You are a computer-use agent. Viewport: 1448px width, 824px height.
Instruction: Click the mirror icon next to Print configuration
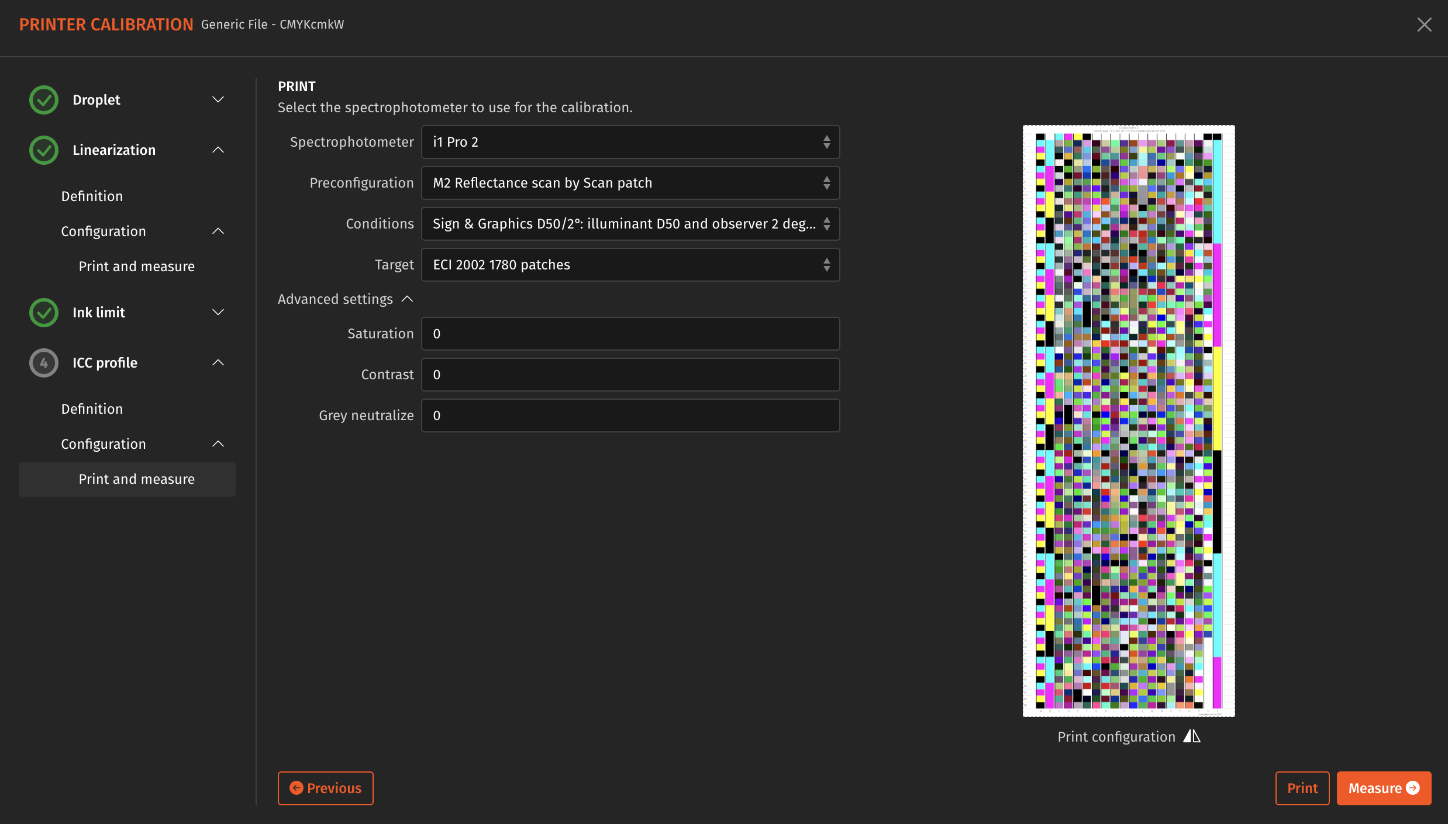1191,736
